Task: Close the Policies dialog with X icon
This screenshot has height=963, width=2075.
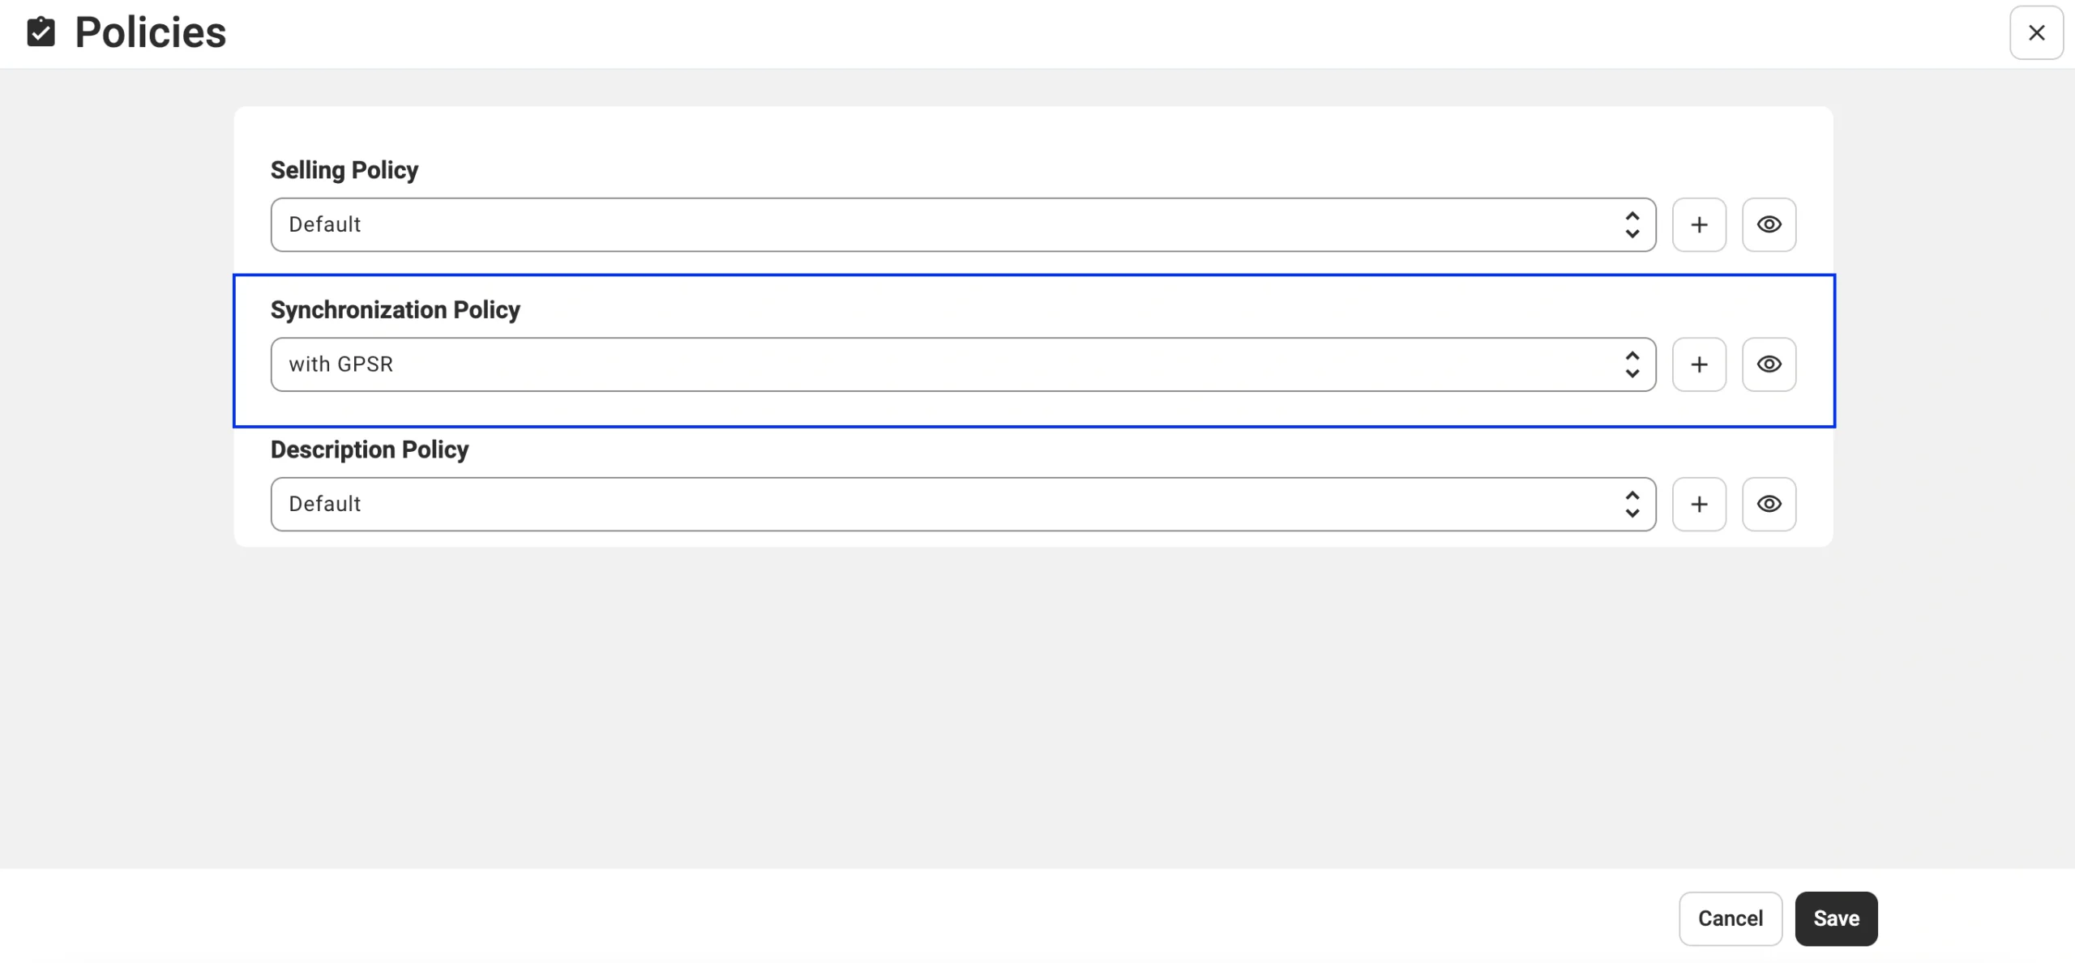Action: [2036, 32]
